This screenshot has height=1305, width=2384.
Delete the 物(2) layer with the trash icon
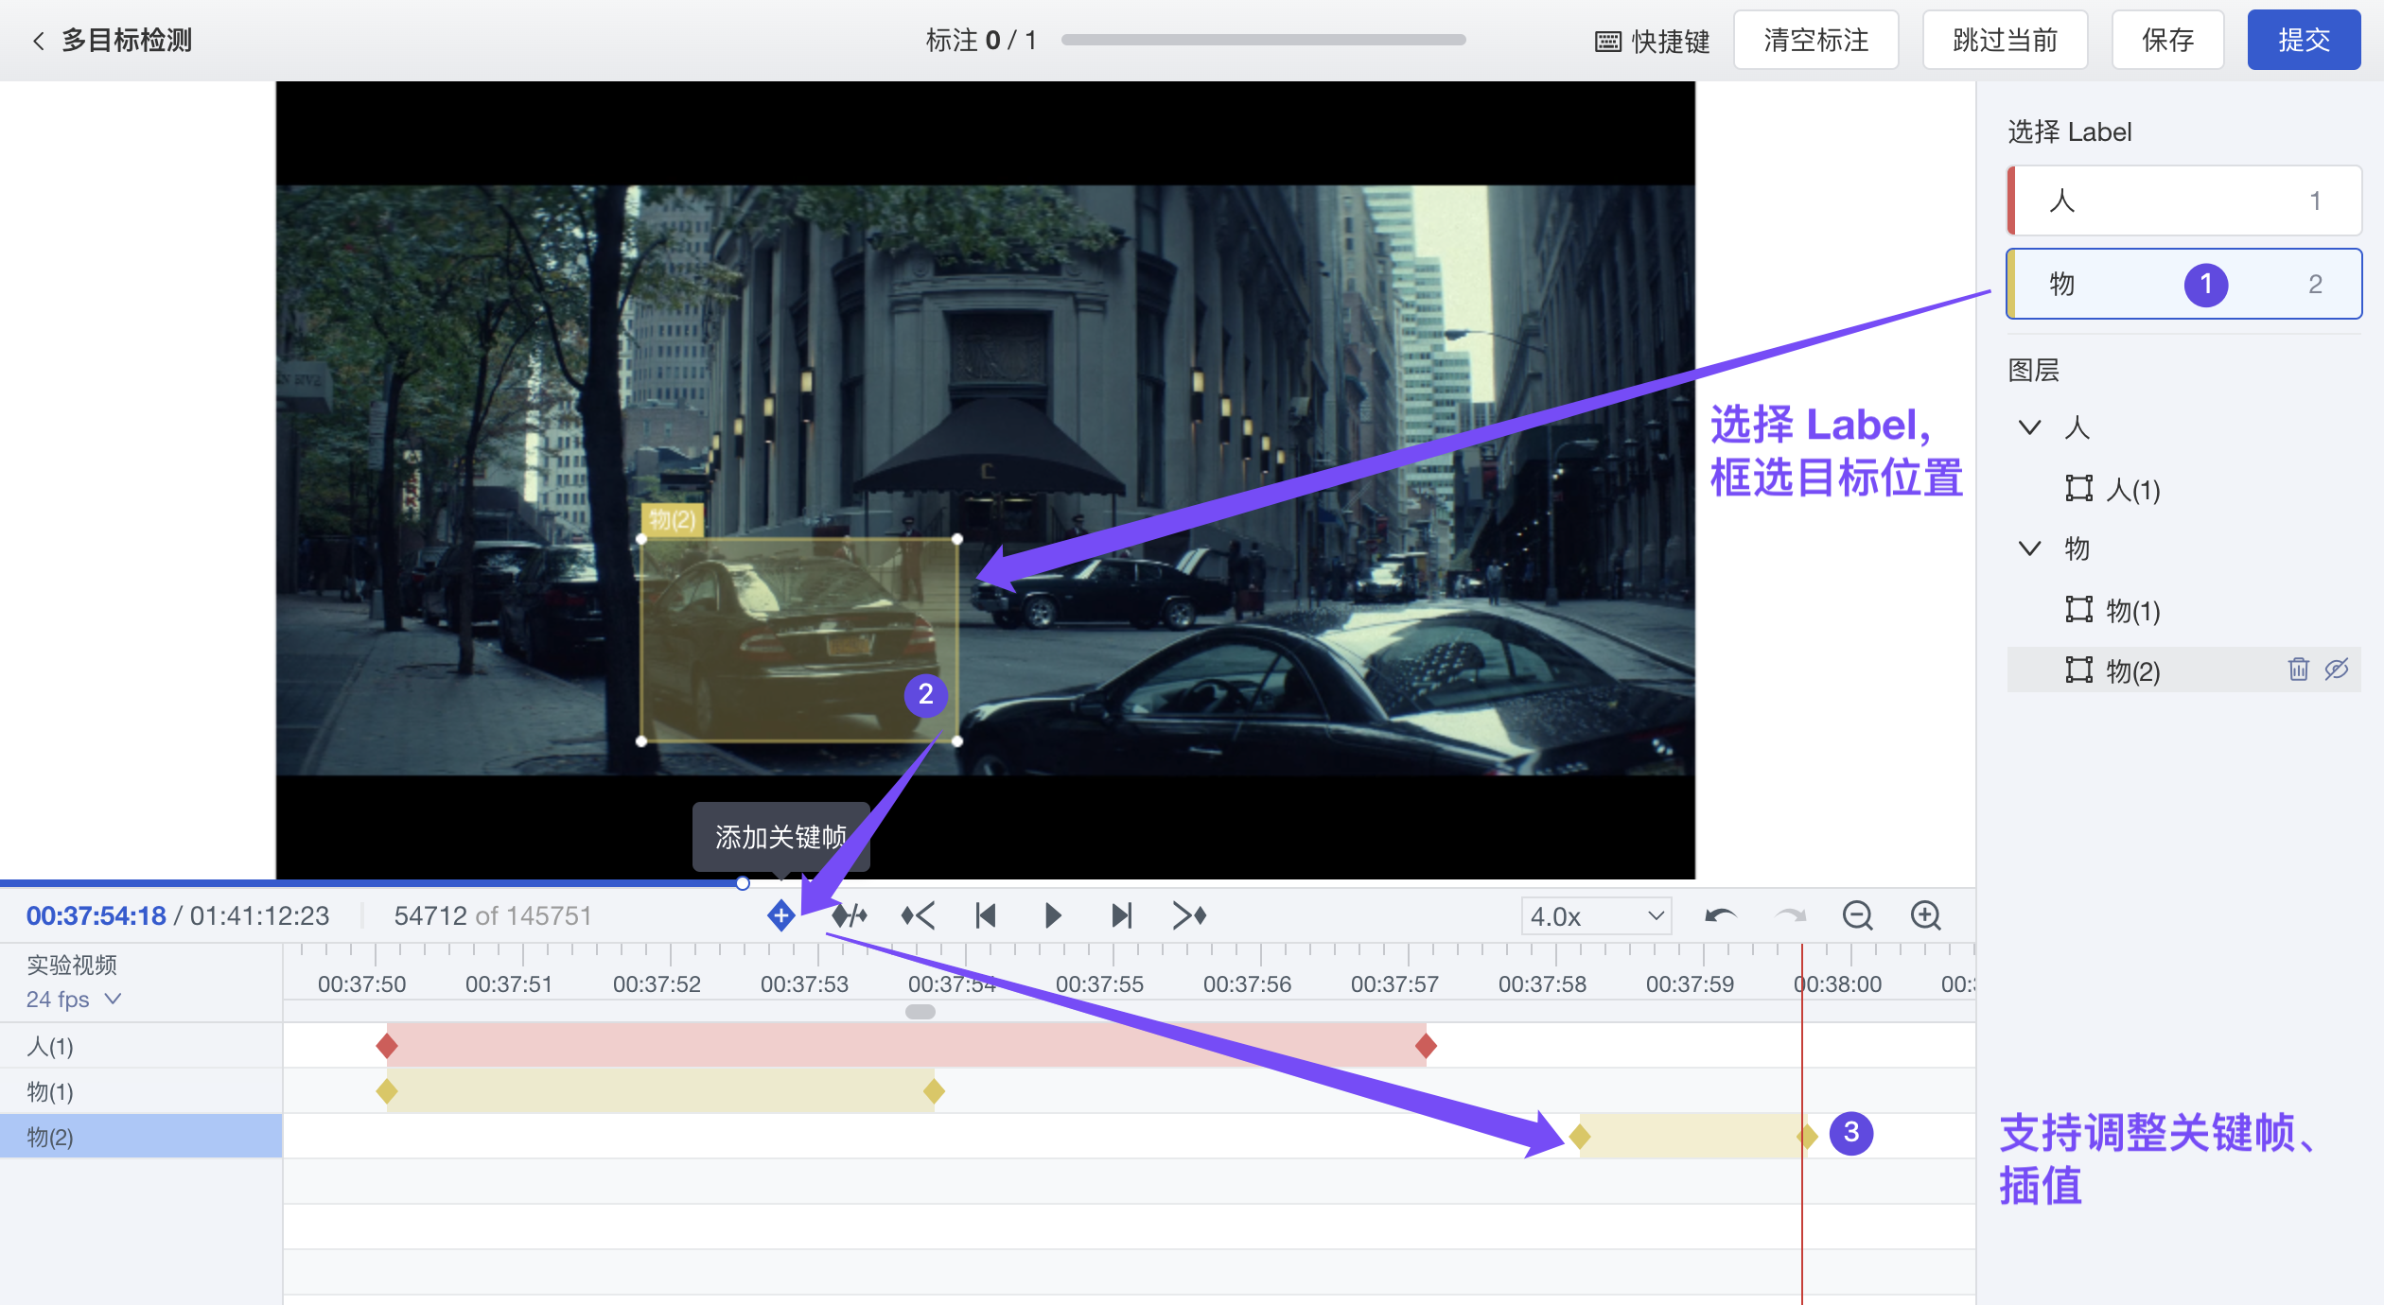tap(2298, 670)
